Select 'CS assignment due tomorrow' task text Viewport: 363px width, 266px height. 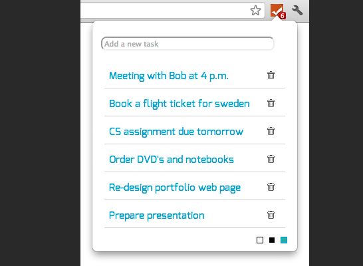click(x=176, y=132)
